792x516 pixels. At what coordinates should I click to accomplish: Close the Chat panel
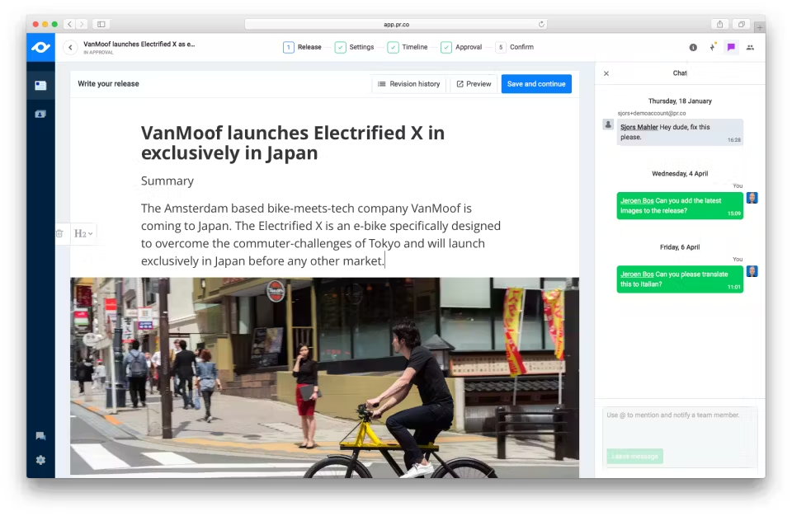click(x=606, y=73)
